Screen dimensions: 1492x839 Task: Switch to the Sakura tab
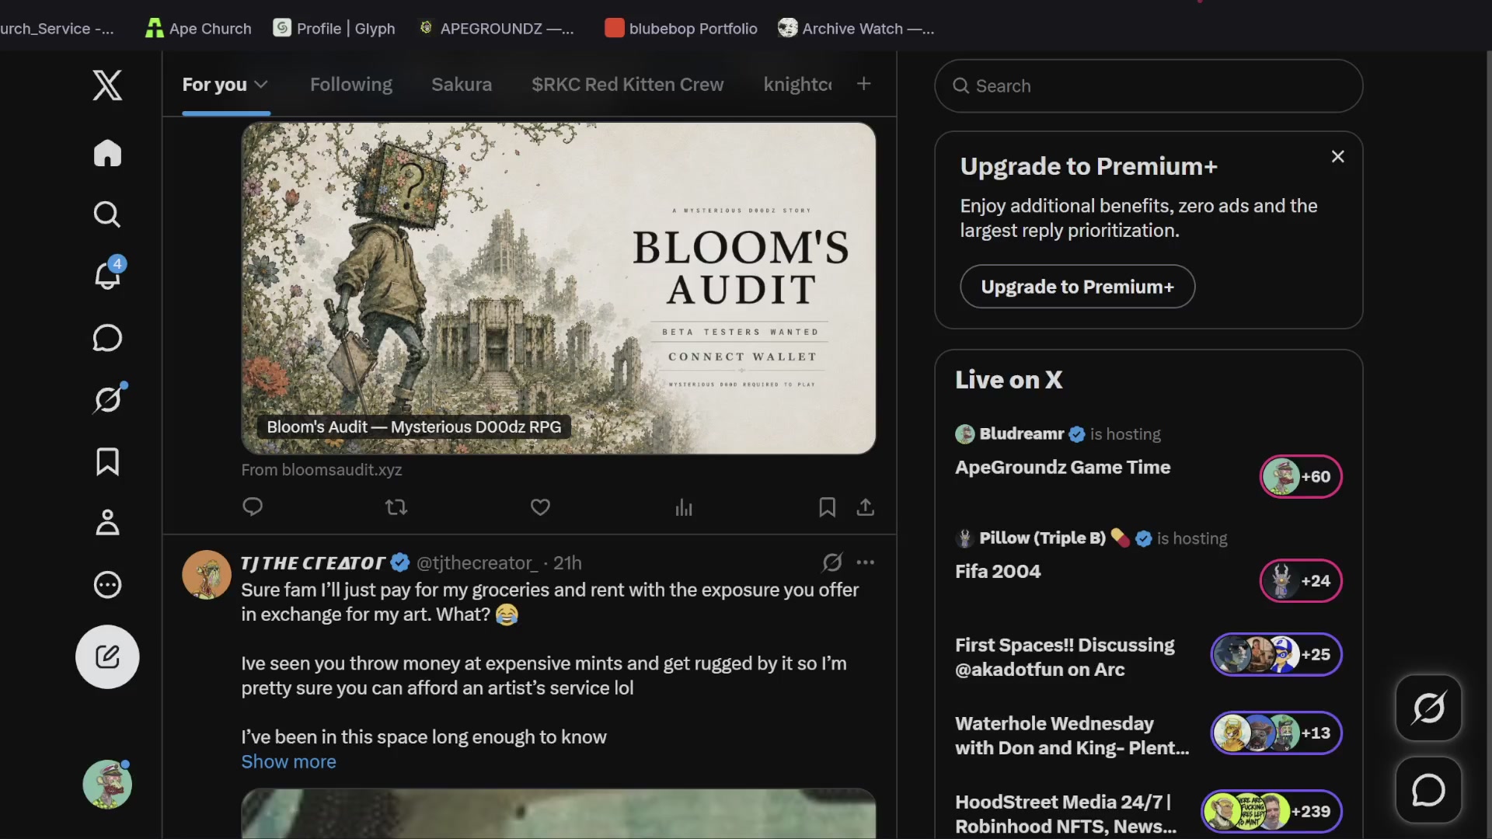(x=462, y=84)
